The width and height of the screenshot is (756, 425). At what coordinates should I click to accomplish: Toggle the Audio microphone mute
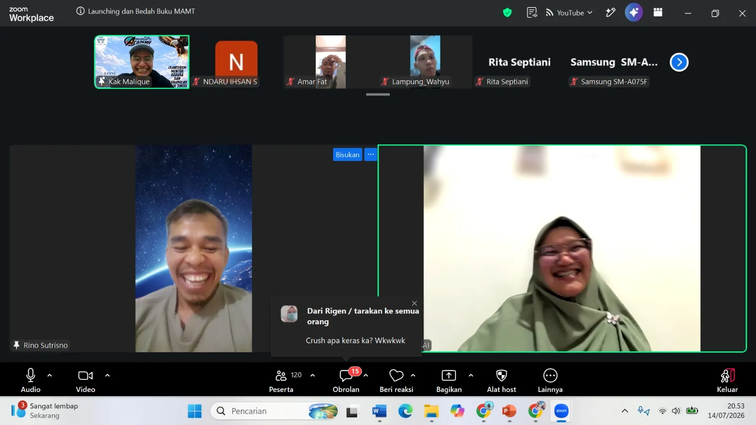pyautogui.click(x=31, y=381)
